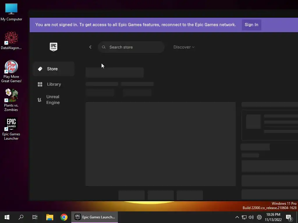Open Play More Great Games shortcut
298x223 pixels.
coord(11,71)
